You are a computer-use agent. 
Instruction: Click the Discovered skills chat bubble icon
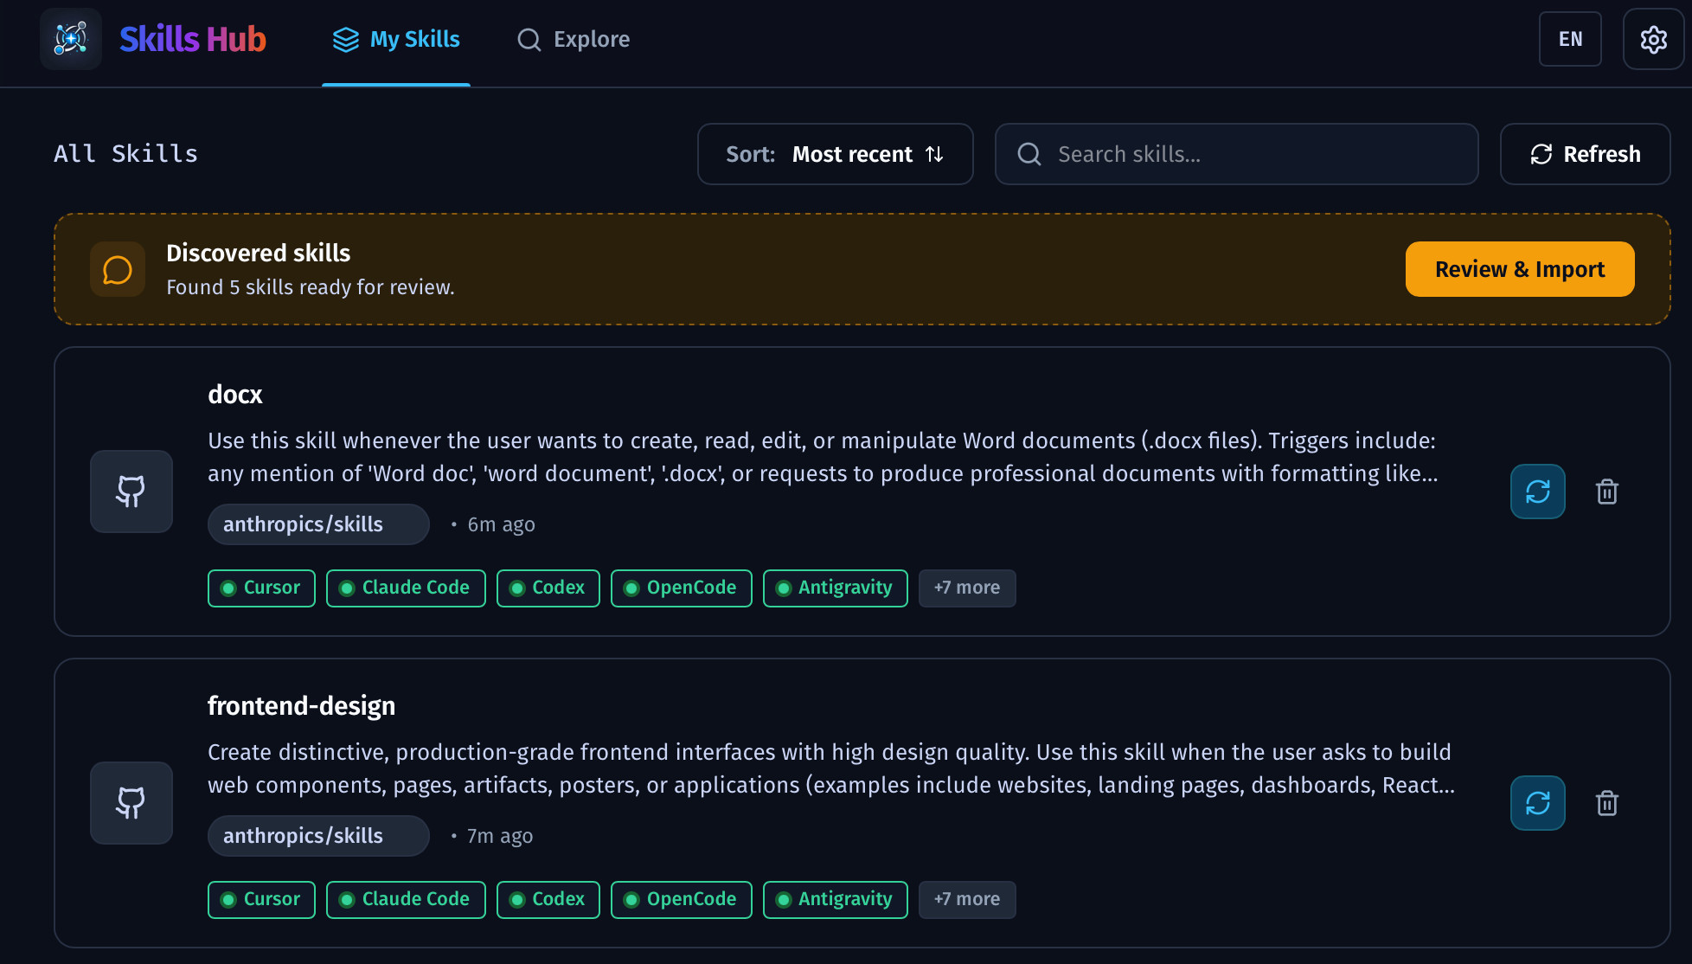click(118, 269)
